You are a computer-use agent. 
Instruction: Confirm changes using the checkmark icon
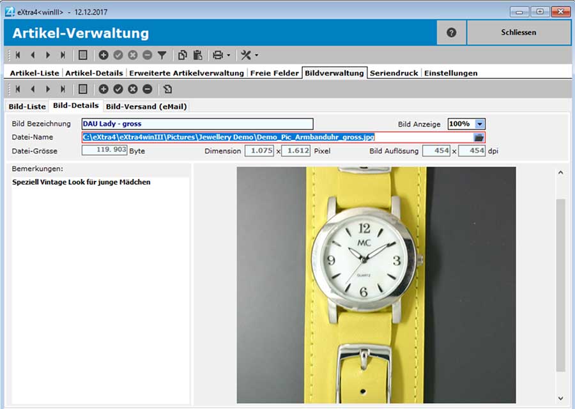click(118, 55)
